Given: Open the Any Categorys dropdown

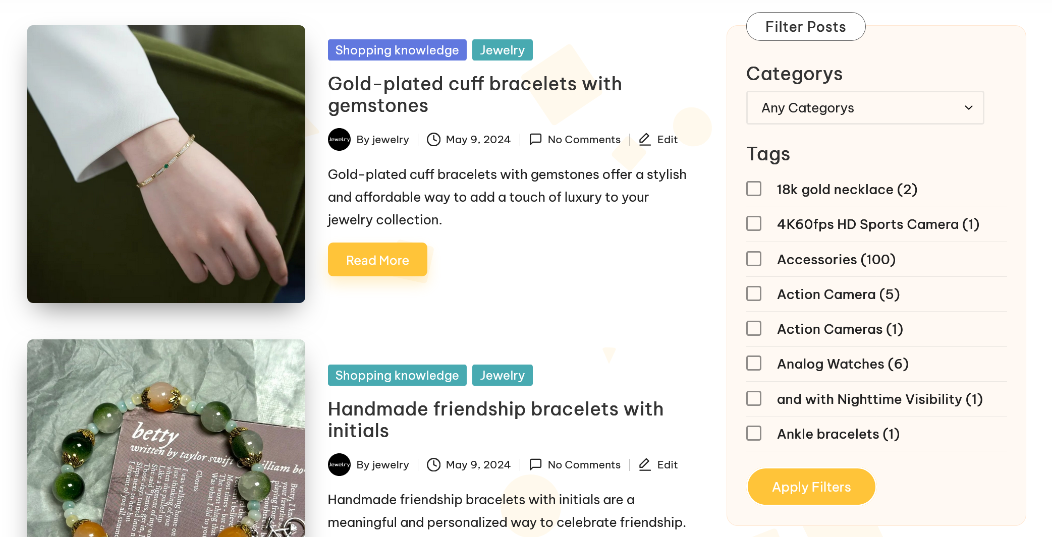Looking at the screenshot, I should coord(864,108).
